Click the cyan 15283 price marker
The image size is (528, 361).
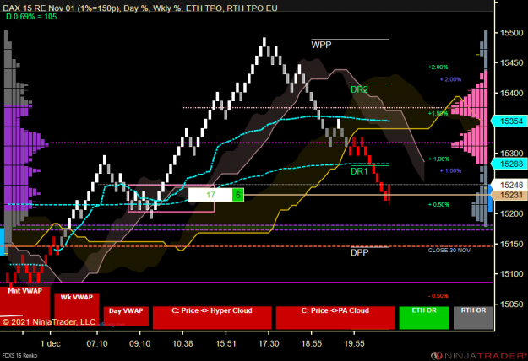pos(509,164)
